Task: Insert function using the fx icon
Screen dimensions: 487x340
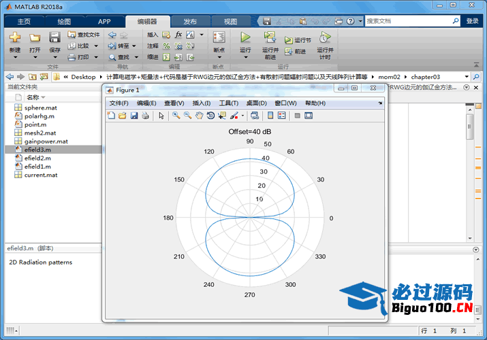Action: (x=178, y=35)
